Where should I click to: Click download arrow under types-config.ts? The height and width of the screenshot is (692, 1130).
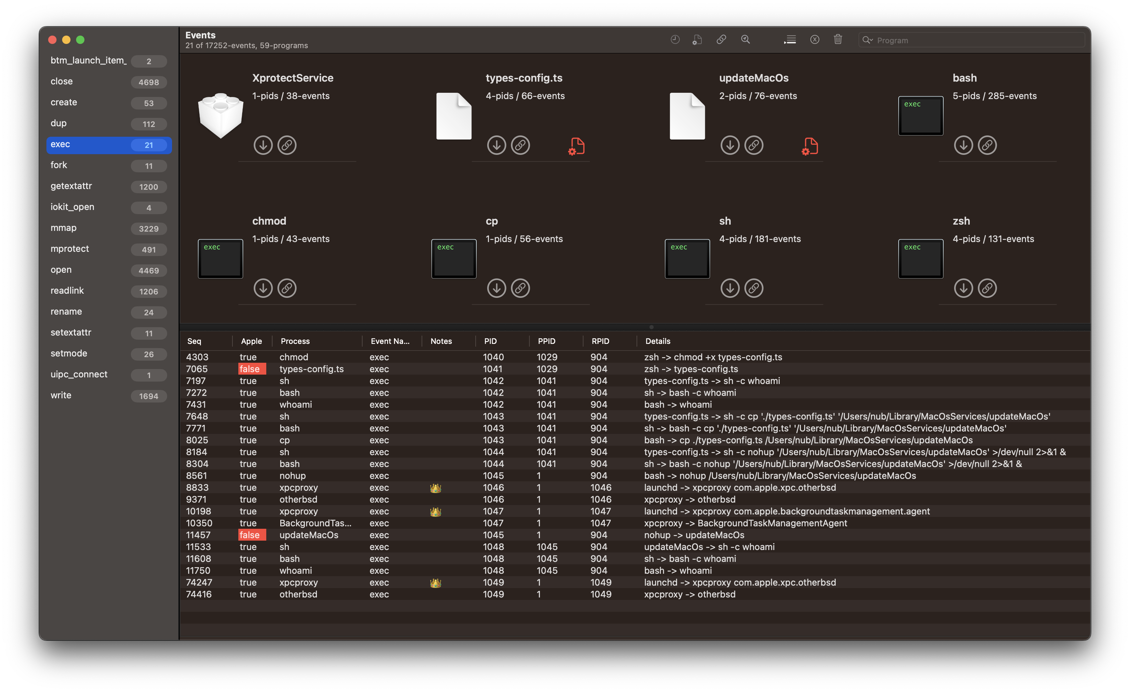tap(496, 145)
